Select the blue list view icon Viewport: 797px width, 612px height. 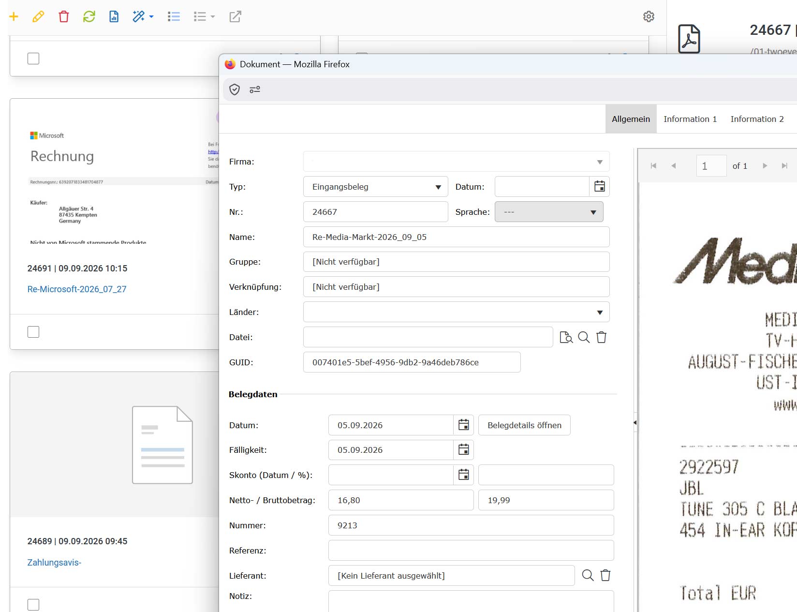tap(174, 17)
